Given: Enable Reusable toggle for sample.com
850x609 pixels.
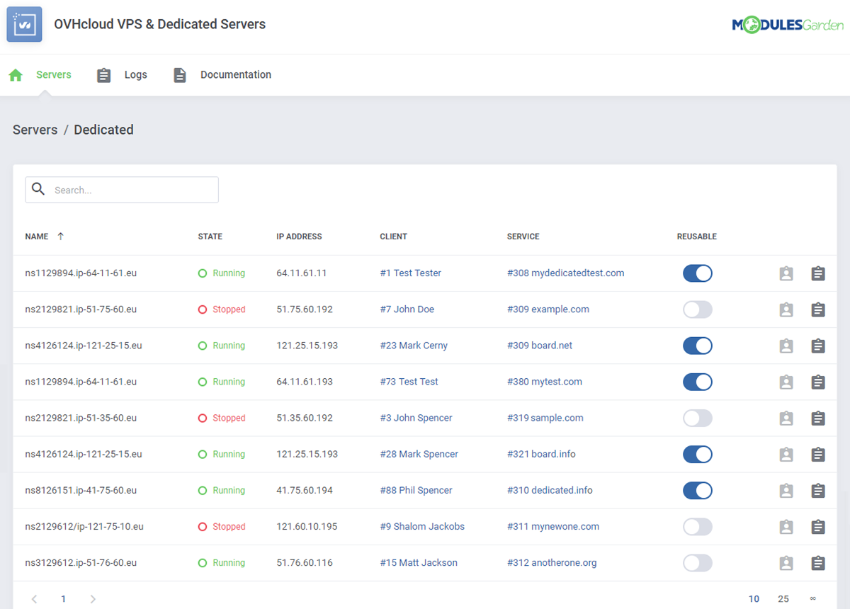Looking at the screenshot, I should tap(698, 418).
